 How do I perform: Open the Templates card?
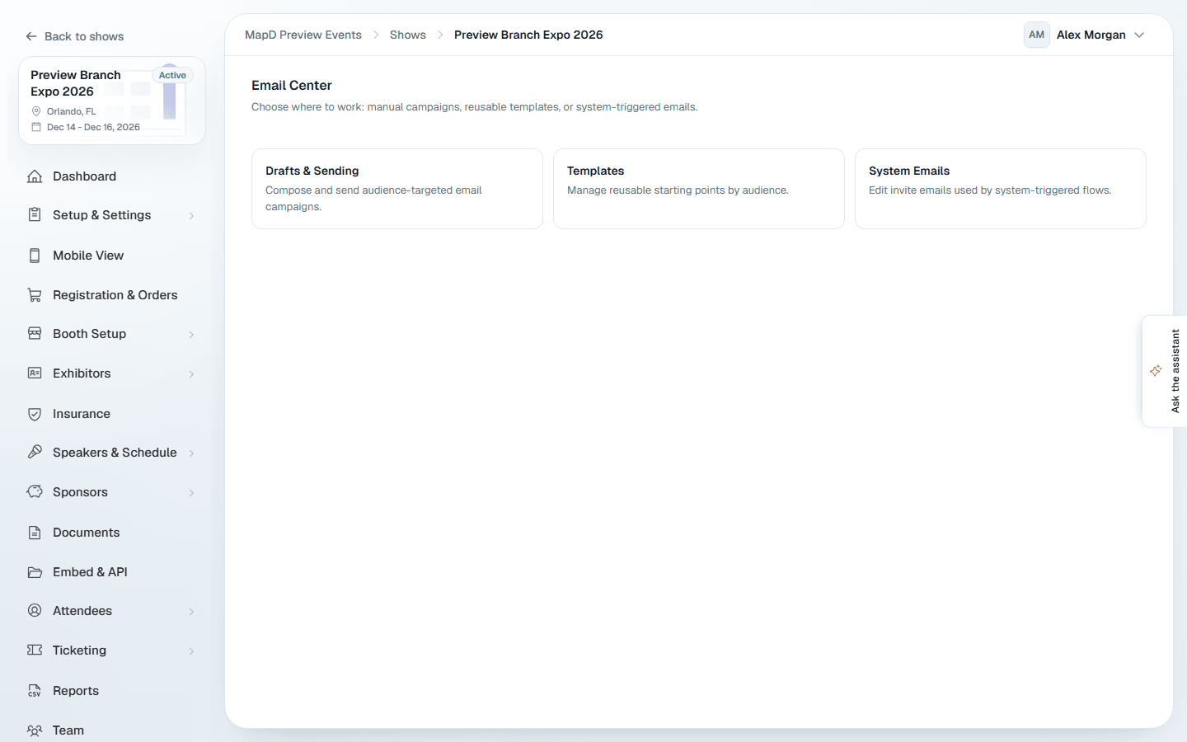point(699,189)
